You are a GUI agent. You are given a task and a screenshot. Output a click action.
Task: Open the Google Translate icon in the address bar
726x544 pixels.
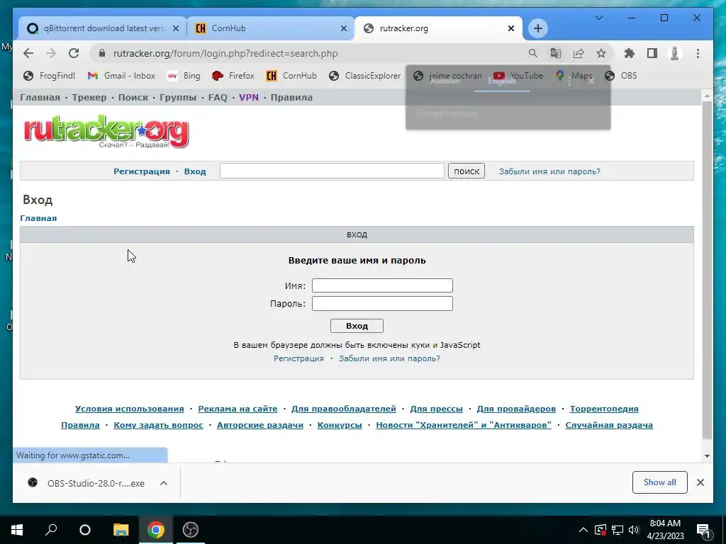[556, 53]
